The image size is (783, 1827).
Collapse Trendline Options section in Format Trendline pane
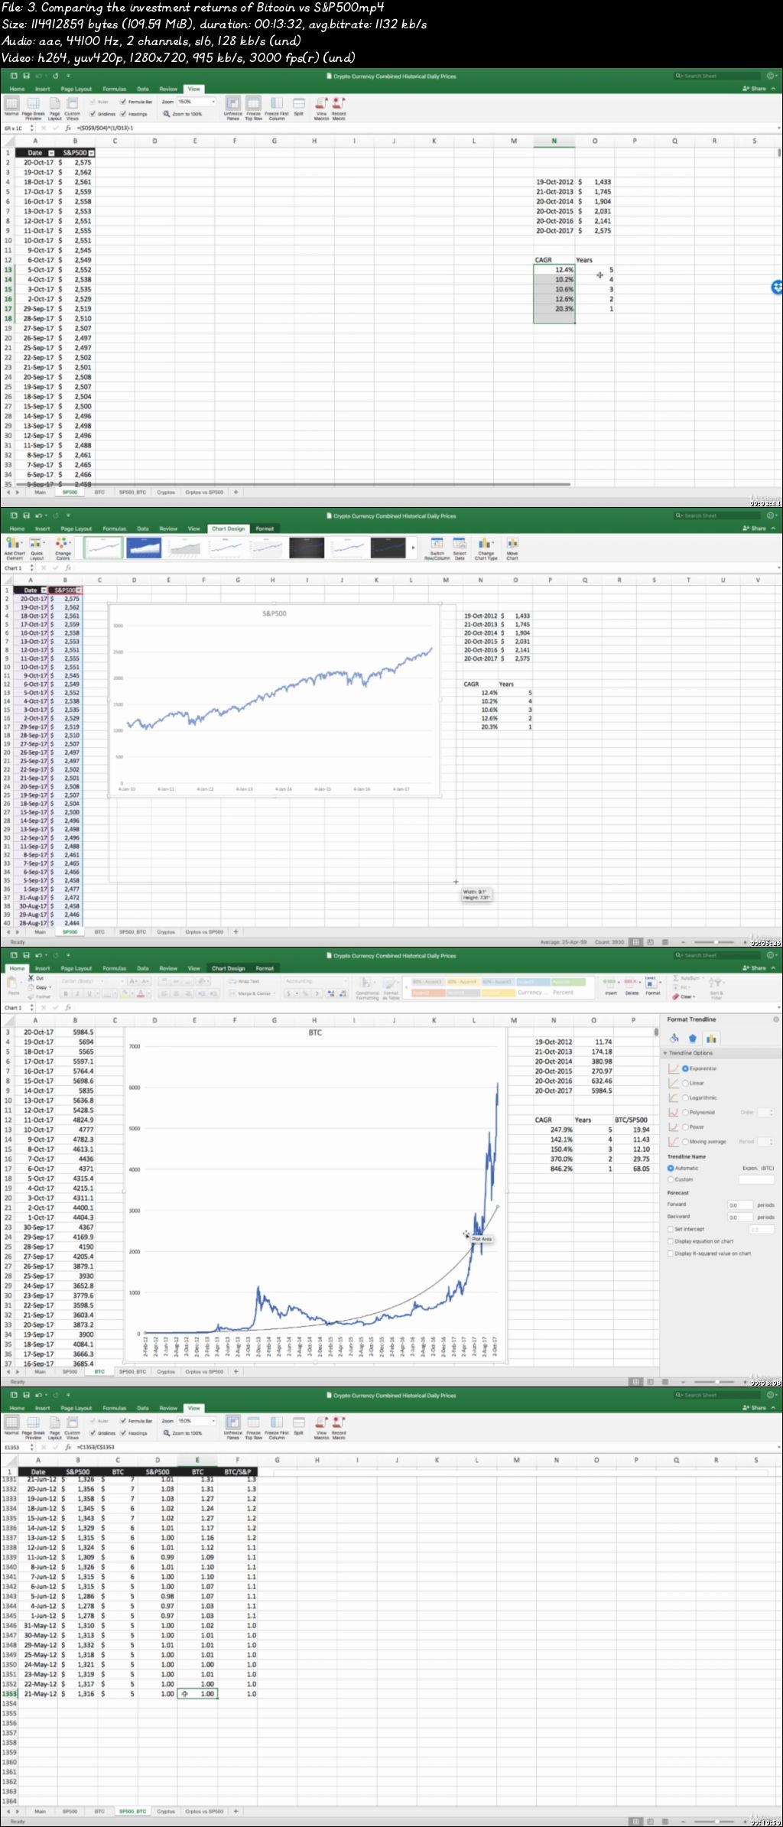click(x=665, y=1053)
